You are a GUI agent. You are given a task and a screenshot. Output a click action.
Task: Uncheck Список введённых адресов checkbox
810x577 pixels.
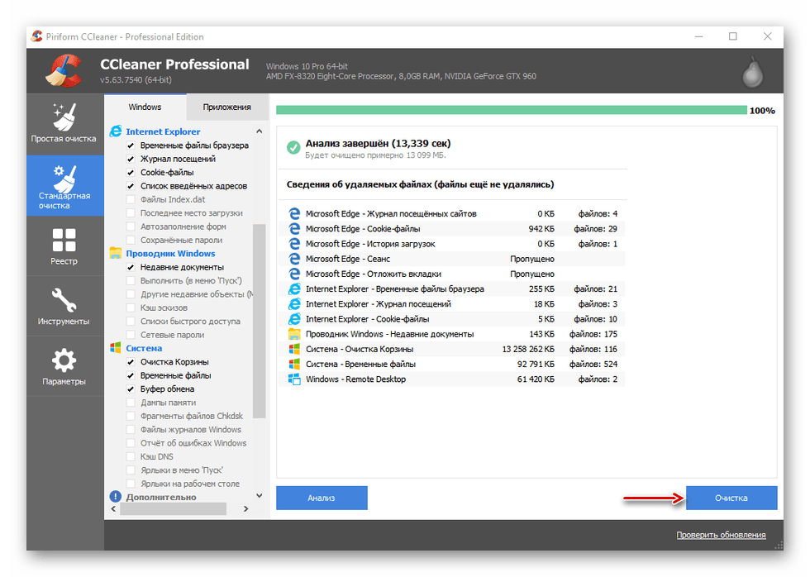coord(131,186)
